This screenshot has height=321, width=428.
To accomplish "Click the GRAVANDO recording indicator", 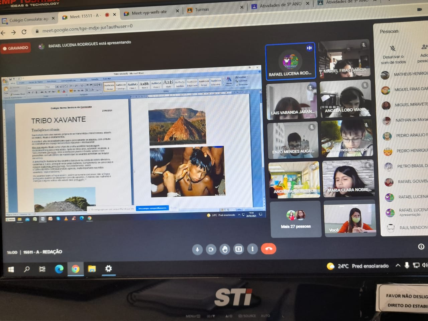I will [x=16, y=48].
